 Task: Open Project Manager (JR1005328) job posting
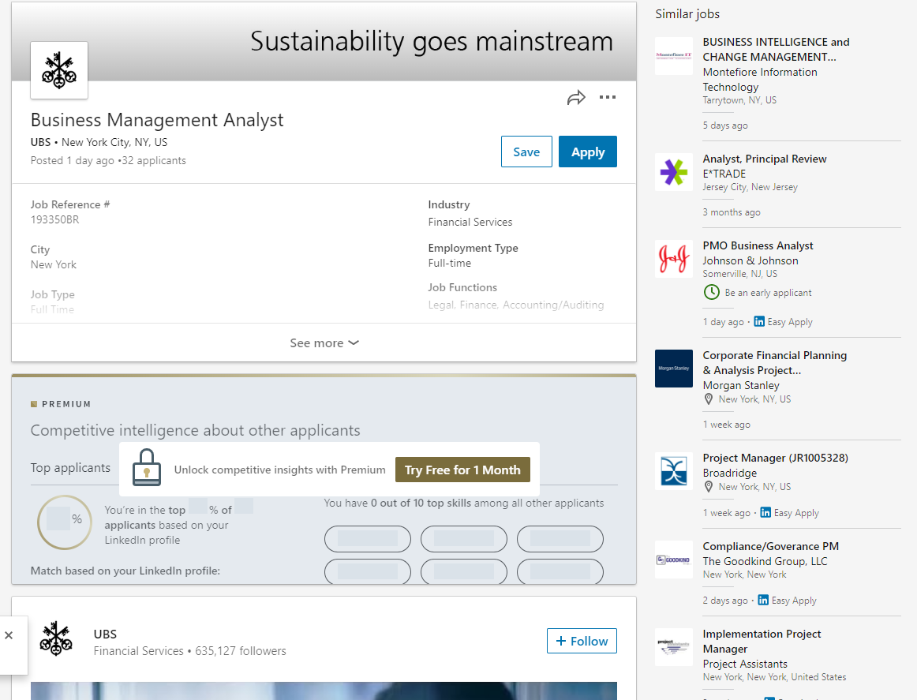(x=775, y=458)
